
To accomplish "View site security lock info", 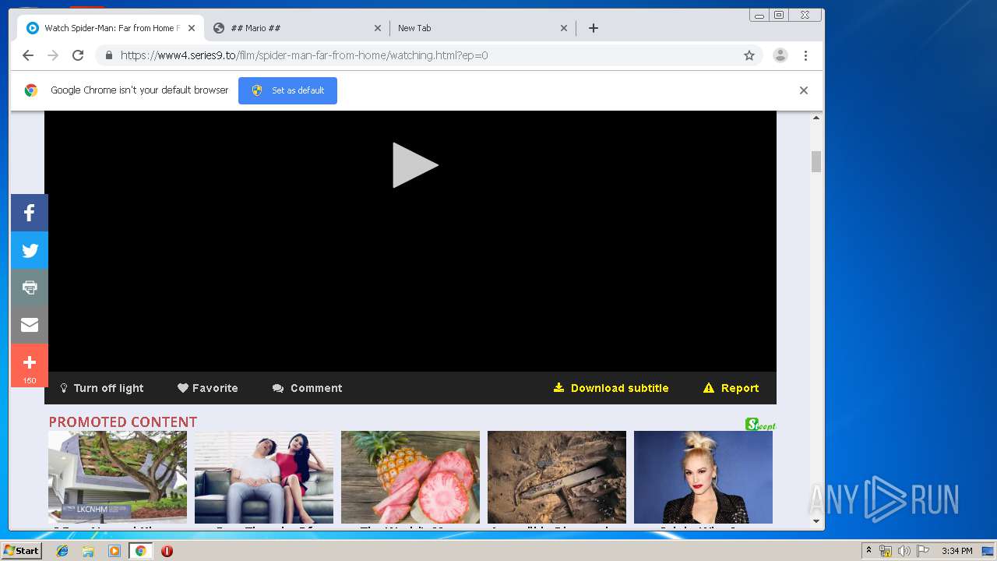I will [108, 55].
